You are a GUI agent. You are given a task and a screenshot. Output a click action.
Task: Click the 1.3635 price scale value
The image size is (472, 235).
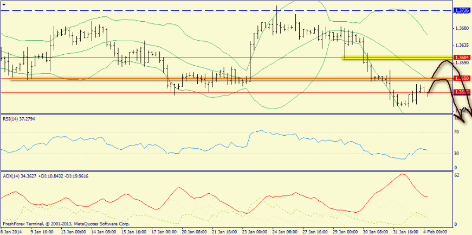pyautogui.click(x=462, y=46)
